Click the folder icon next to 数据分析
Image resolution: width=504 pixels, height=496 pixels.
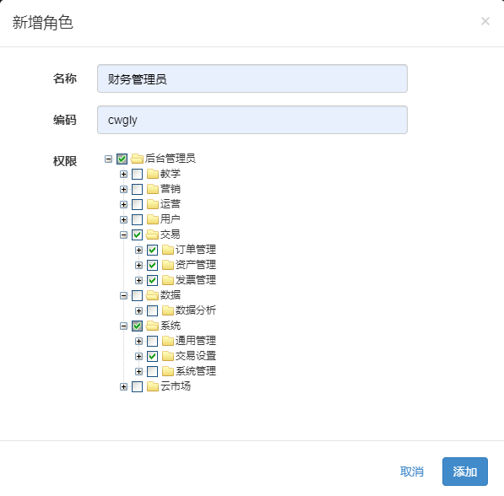[x=168, y=310]
